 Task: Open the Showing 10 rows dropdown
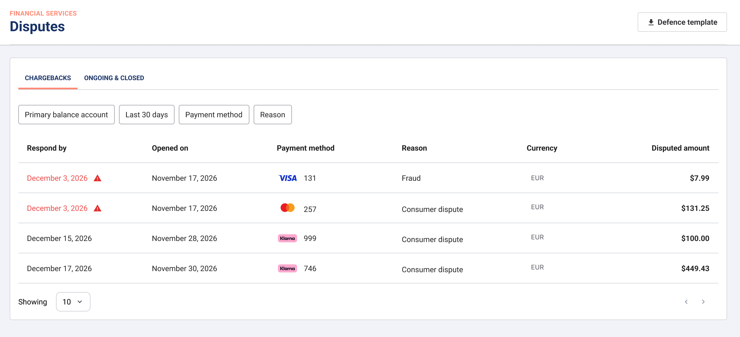pos(73,302)
